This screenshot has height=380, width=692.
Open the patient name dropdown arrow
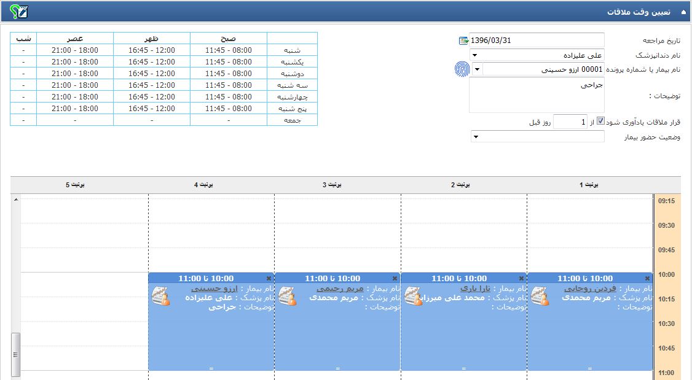[x=476, y=69]
